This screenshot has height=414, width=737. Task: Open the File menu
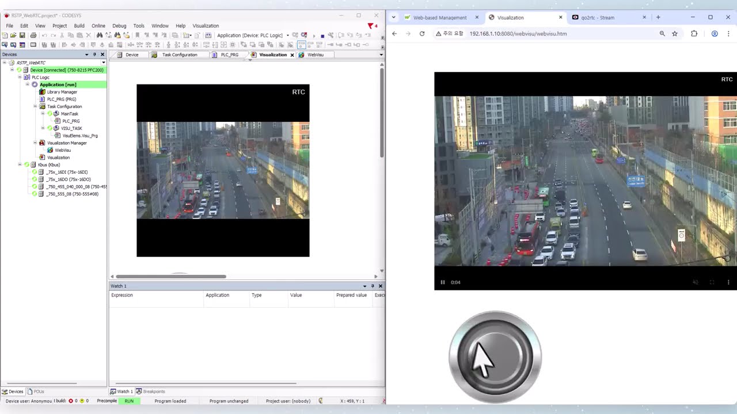pos(9,26)
